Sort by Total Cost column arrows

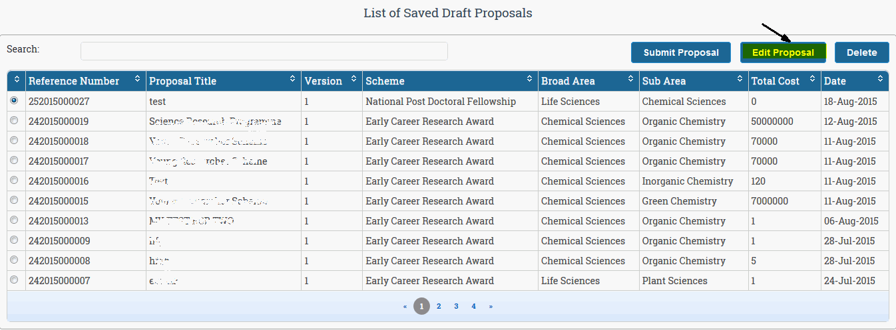tap(813, 79)
